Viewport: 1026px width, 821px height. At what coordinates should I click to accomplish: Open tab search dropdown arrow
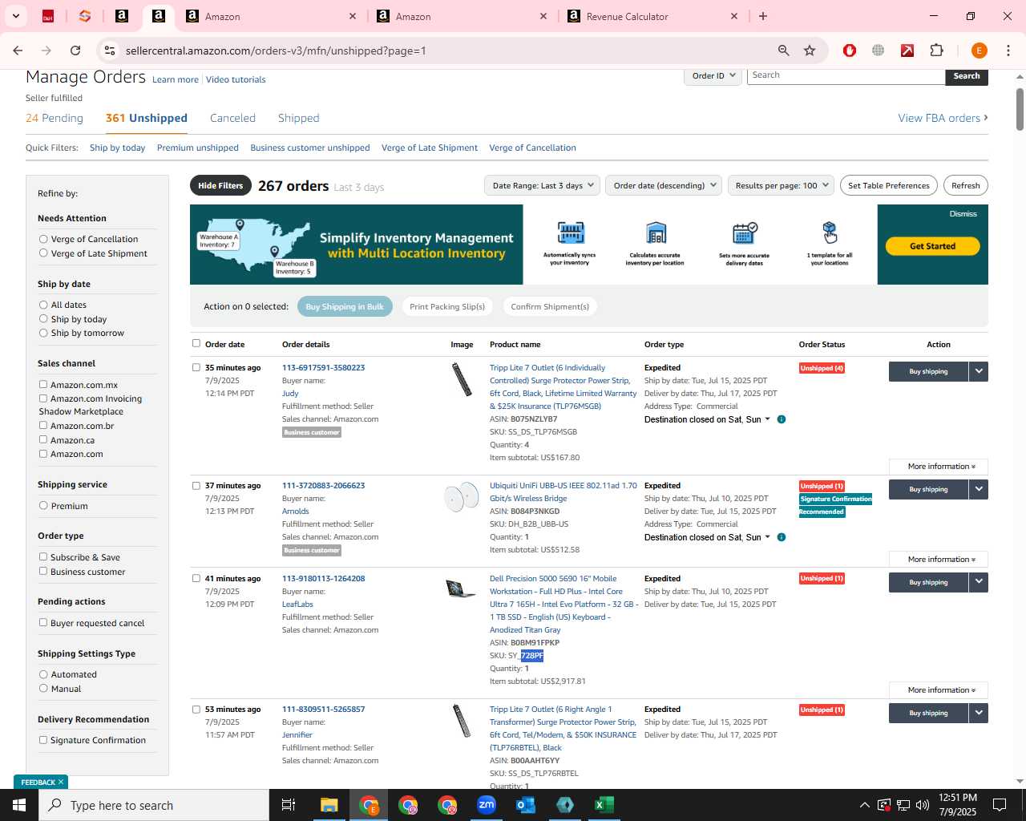point(15,16)
